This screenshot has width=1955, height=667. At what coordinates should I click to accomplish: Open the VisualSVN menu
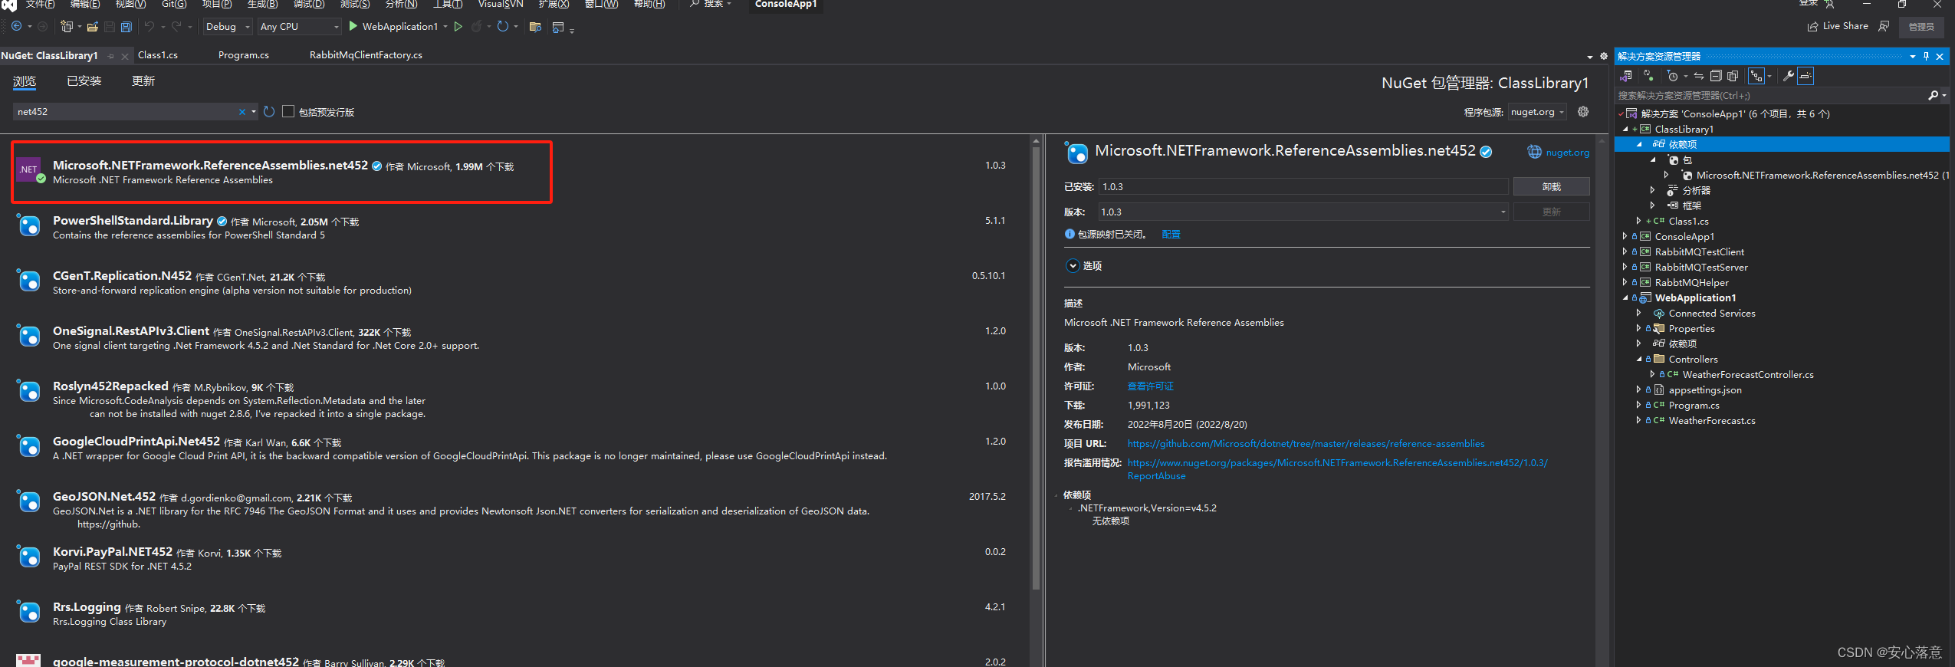[501, 4]
